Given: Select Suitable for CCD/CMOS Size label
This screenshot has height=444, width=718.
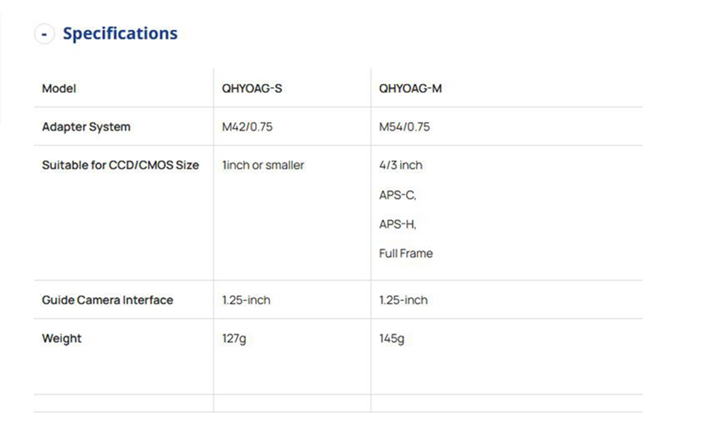Looking at the screenshot, I should pyautogui.click(x=120, y=165).
